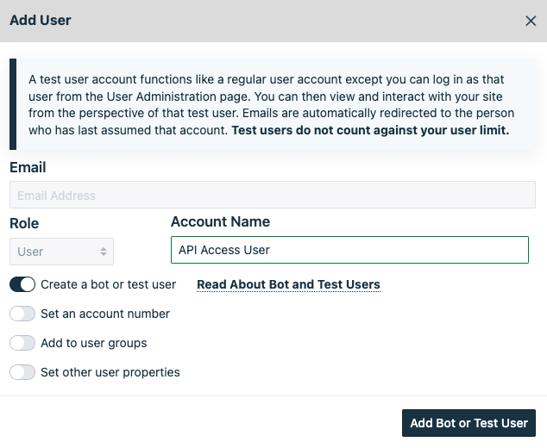Open the Read About Bot and Test Users link

[x=288, y=284]
